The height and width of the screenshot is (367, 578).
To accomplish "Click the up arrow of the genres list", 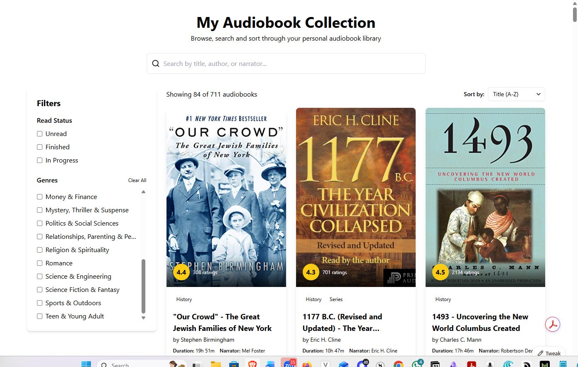I will click(143, 192).
